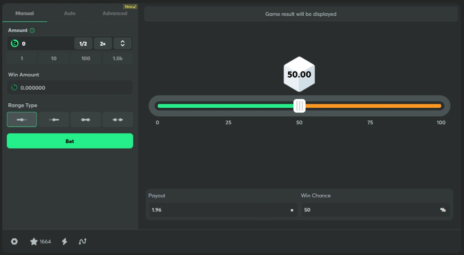
Task: Double the bet with the 2x button
Action: (103, 43)
